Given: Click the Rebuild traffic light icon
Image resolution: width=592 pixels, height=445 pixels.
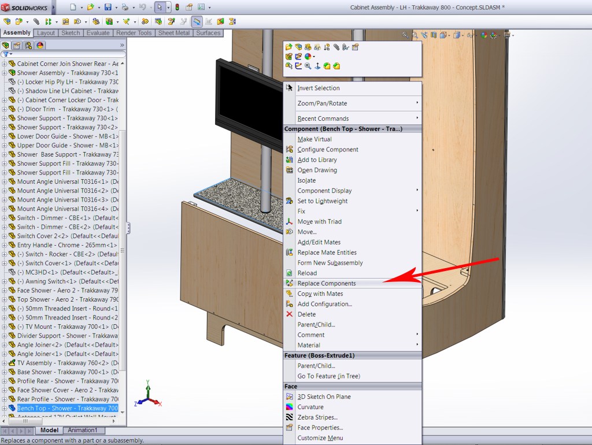Looking at the screenshot, I should (x=177, y=8).
